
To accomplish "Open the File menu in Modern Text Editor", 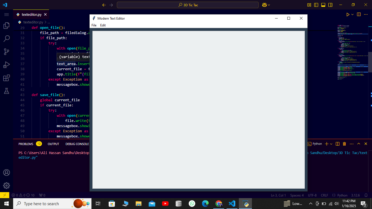I will pos(94,25).
